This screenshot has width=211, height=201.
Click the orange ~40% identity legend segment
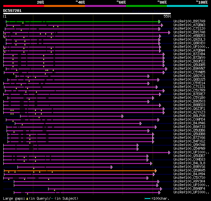pos(65,6)
